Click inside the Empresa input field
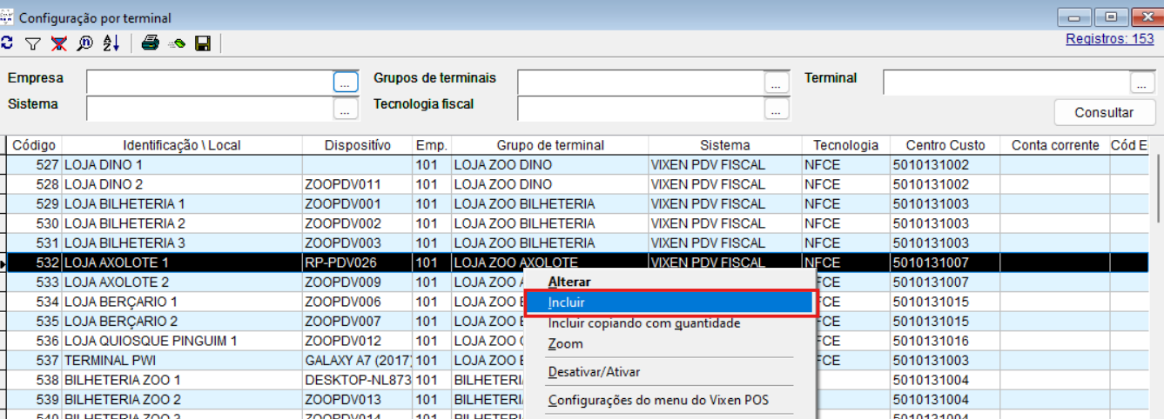The height and width of the screenshot is (419, 1164). click(x=209, y=83)
